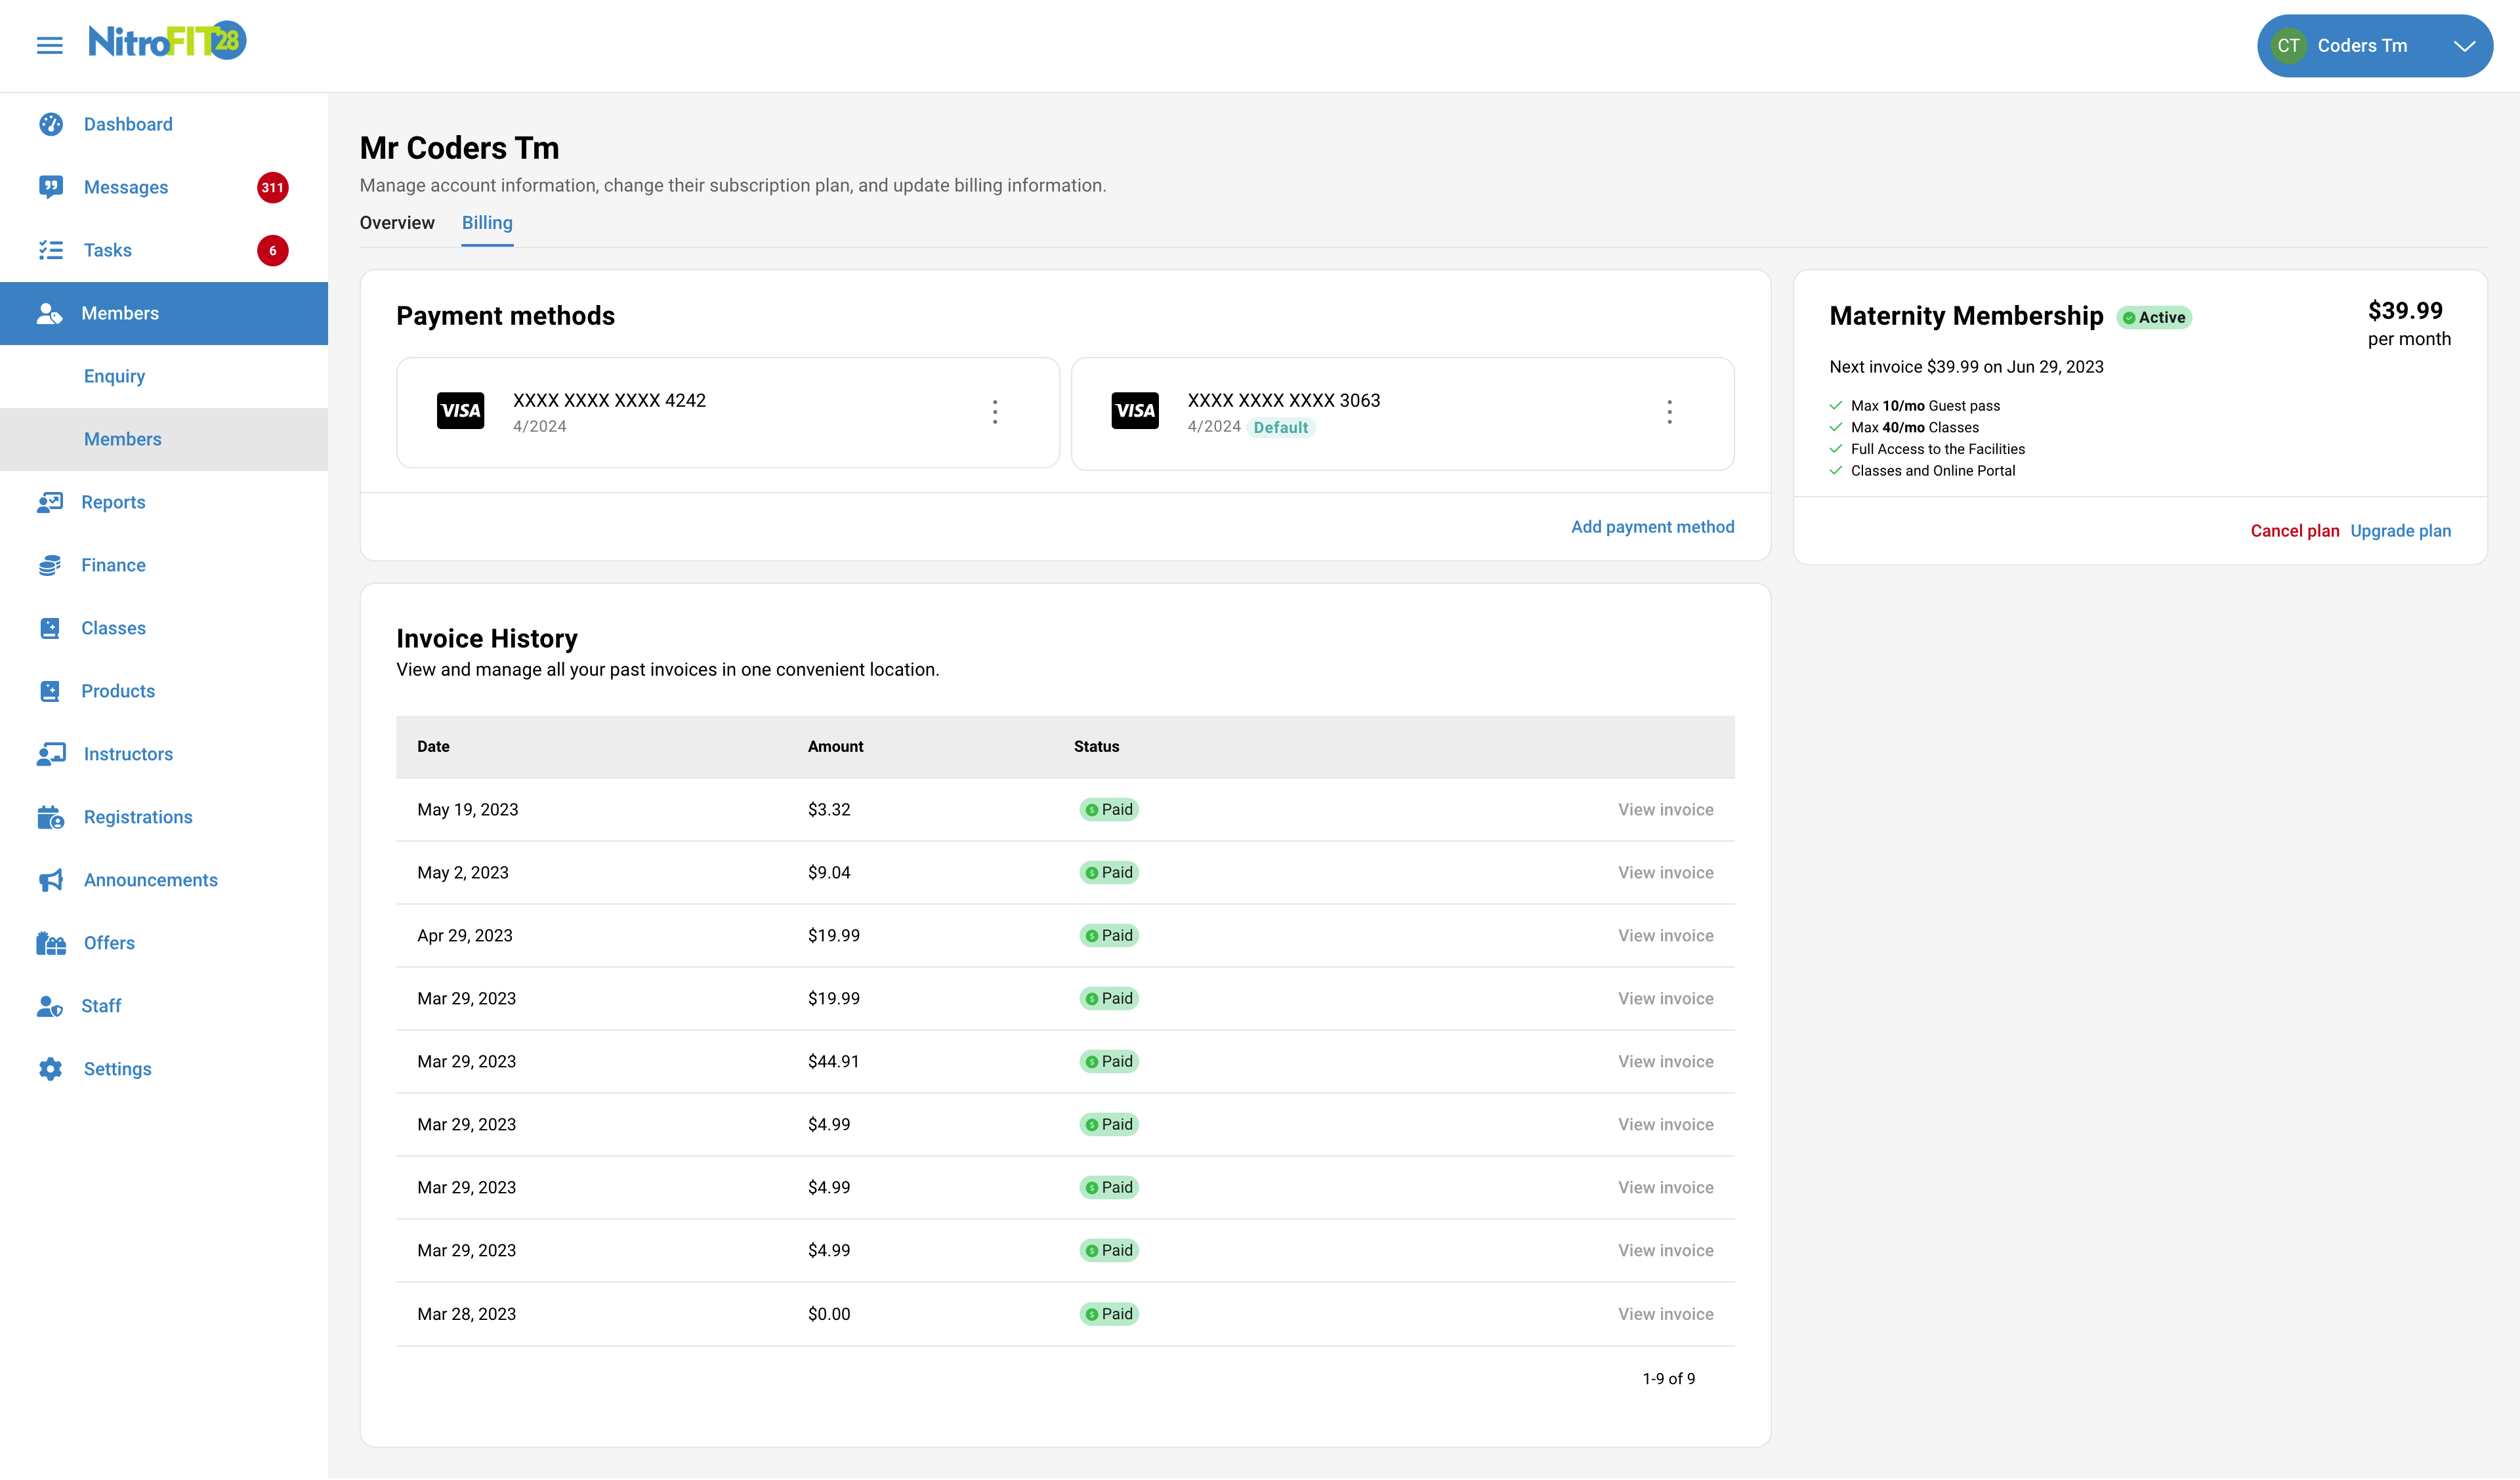Select the Billing tab
The image size is (2520, 1480).
(x=487, y=223)
